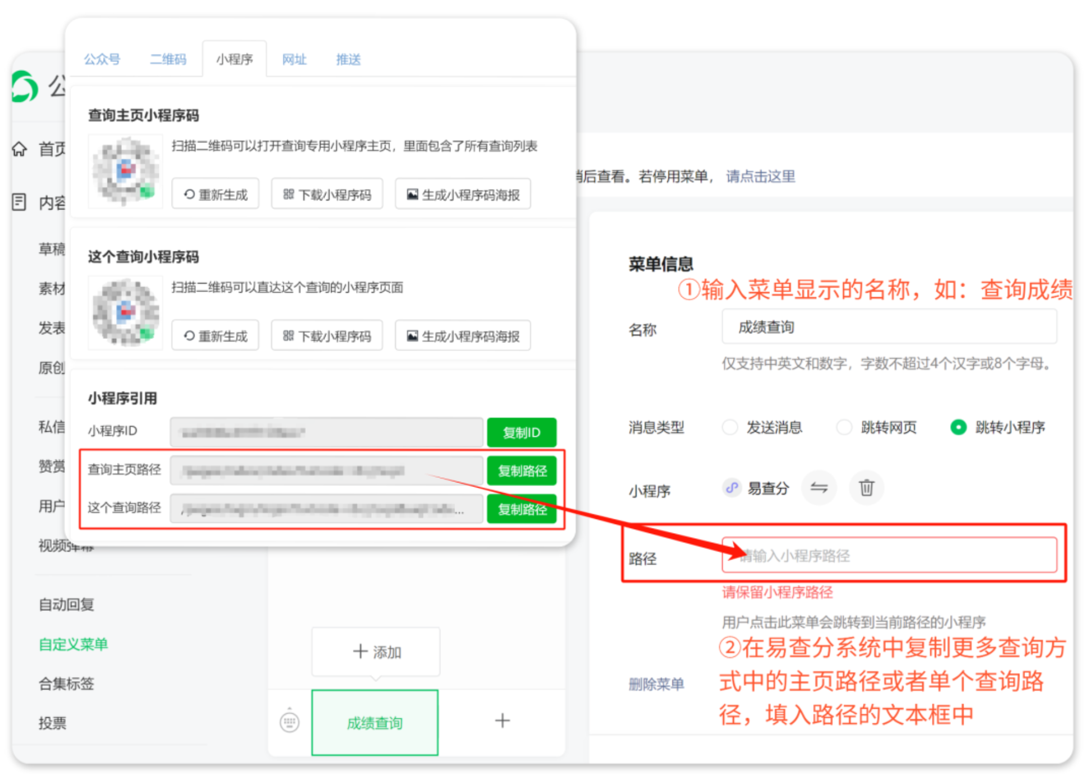
Task: Select the 小程序 tab
Action: click(x=234, y=59)
